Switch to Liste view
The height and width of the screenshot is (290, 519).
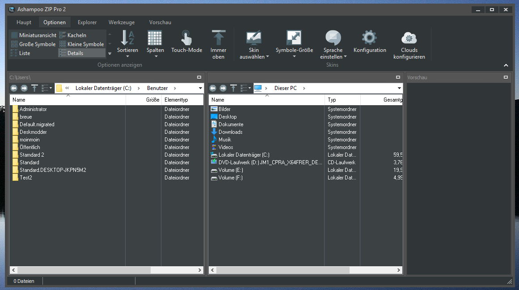pyautogui.click(x=21, y=53)
